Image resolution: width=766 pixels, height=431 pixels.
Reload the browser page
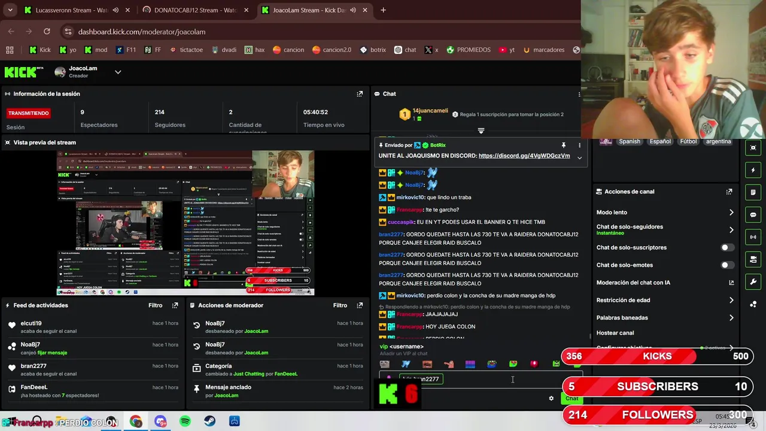click(x=47, y=32)
